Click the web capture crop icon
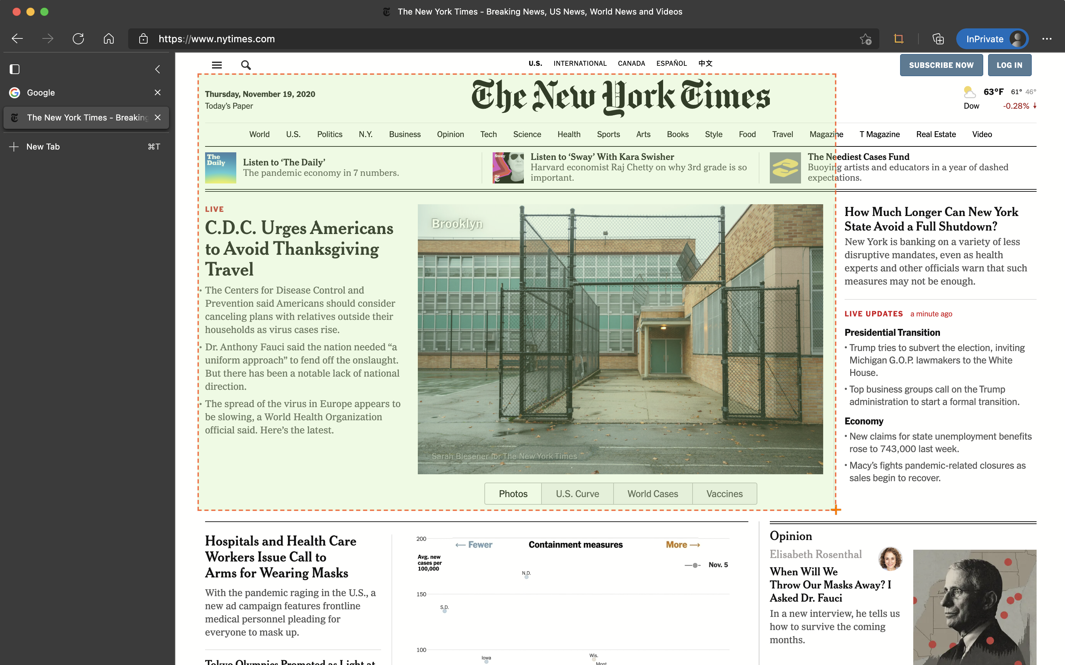Screen dimensions: 1065x665 tap(899, 39)
